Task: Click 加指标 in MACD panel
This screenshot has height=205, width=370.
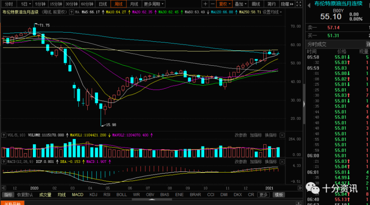Action: click(x=256, y=162)
